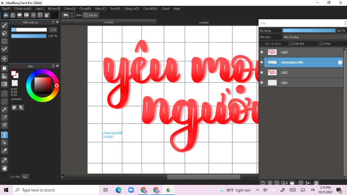
Task: Open the chaenday208 layer settings gear
Action: [x=340, y=62]
